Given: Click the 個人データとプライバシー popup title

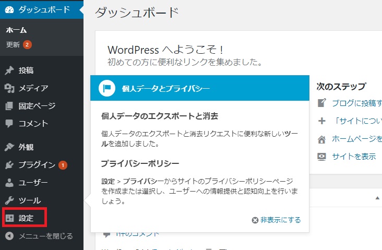Looking at the screenshot, I should 165,88.
